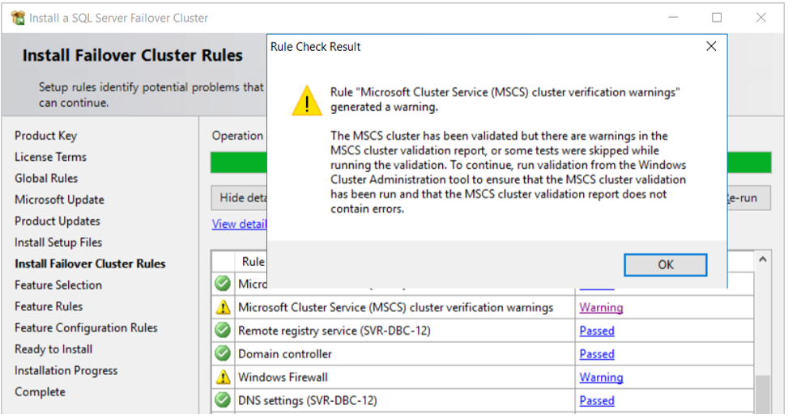Image resolution: width=788 pixels, height=418 pixels.
Task: Select the Ready to Install step
Action: [53, 348]
